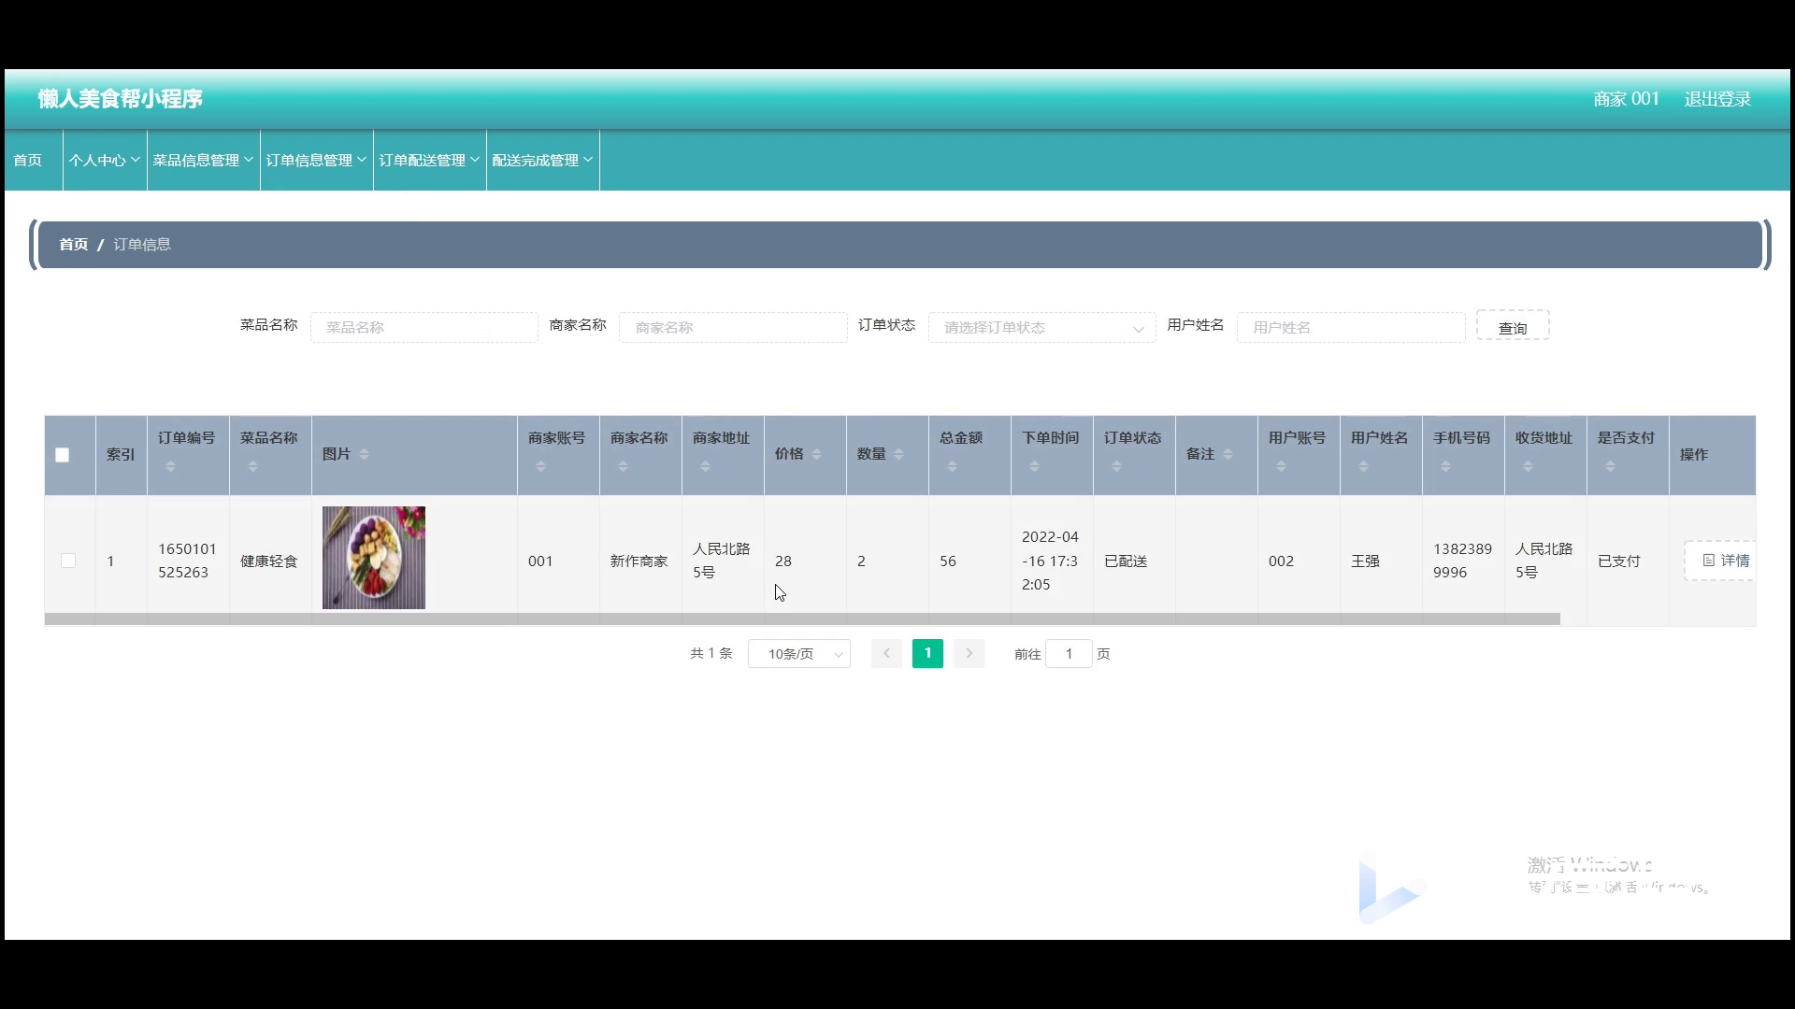The width and height of the screenshot is (1795, 1009).
Task: Sort by 订单编号 column arrows
Action: 170,466
